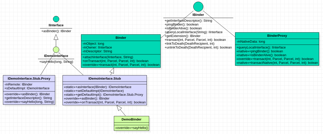This screenshot has height=134, width=323.
Task: Select the IDemoInterface light green circle
Action: [56, 50]
